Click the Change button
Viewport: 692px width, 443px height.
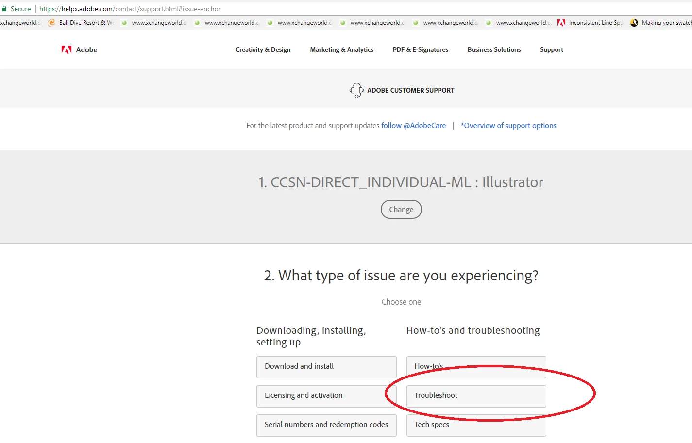click(401, 209)
